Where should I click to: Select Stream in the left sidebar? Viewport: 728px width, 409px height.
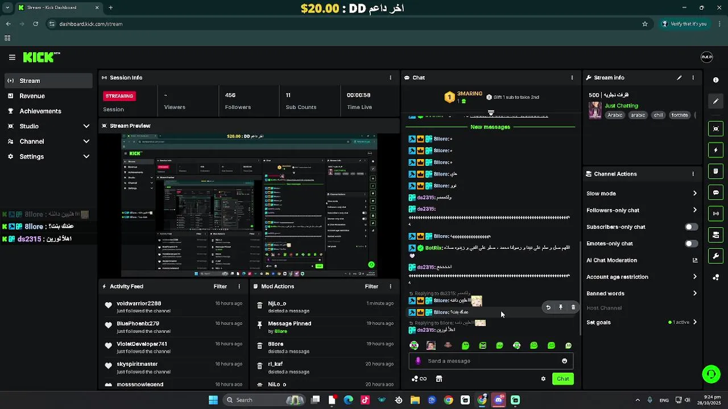48,81
